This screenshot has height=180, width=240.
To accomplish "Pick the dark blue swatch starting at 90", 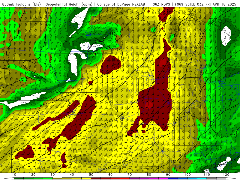I will [173, 178].
